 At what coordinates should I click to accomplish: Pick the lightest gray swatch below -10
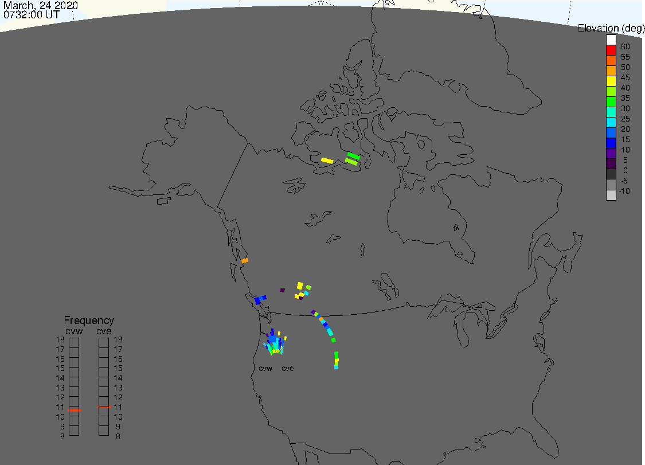point(611,194)
